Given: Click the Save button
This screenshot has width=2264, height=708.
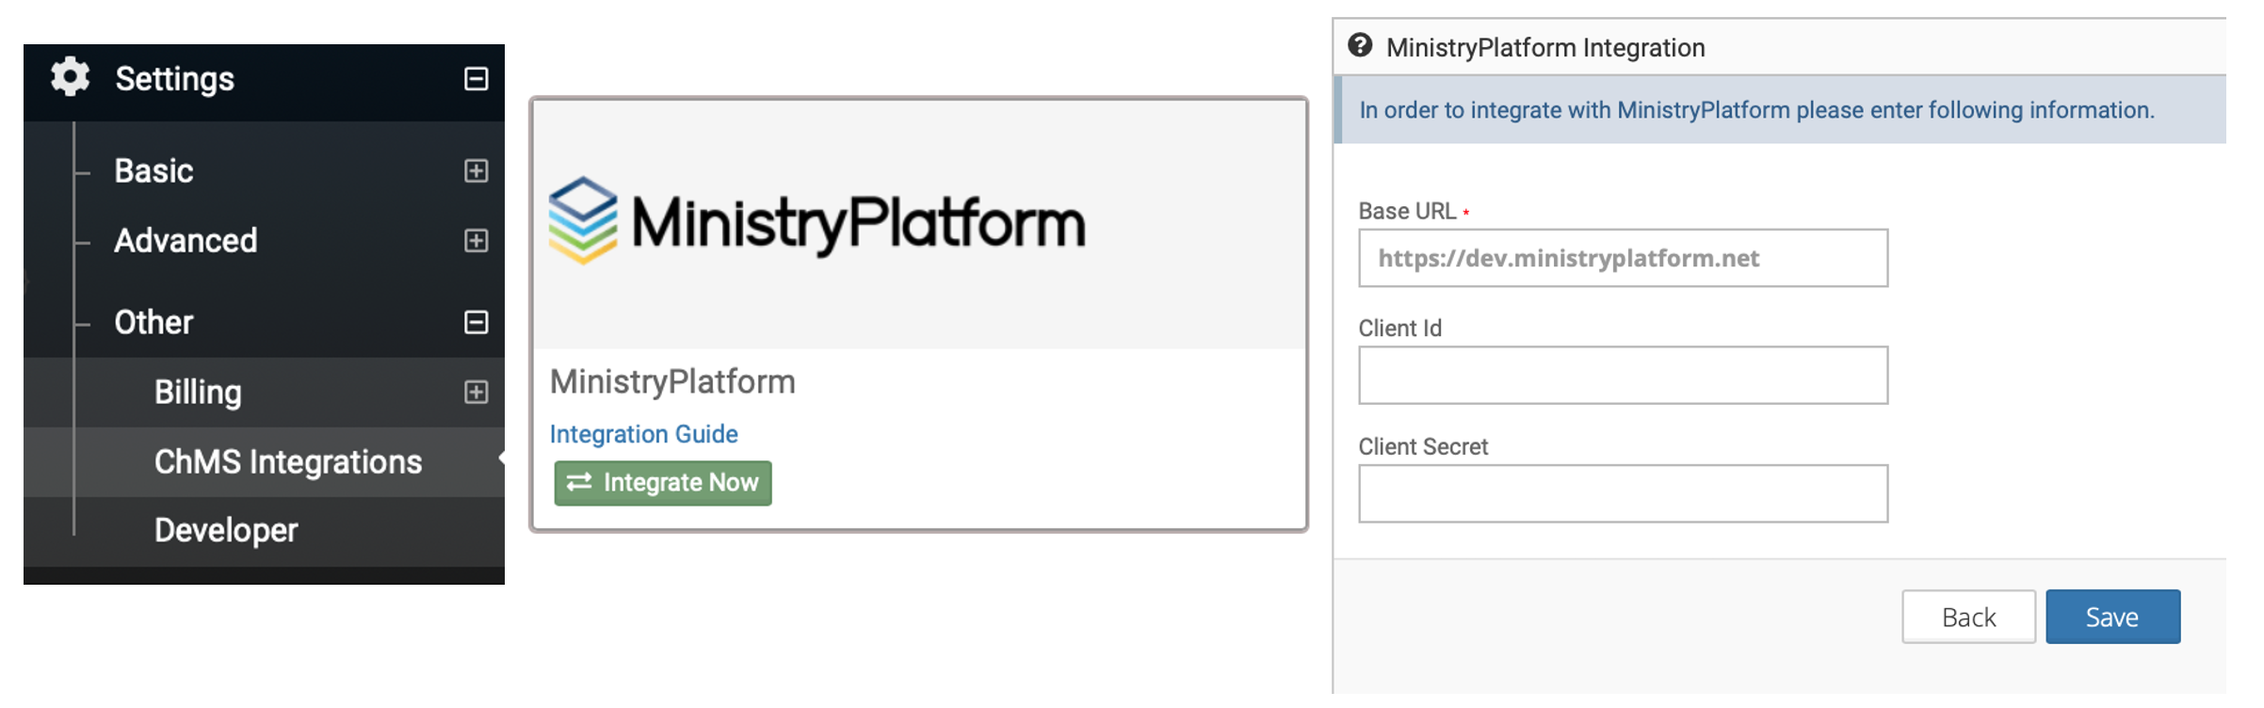Looking at the screenshot, I should click(2112, 617).
